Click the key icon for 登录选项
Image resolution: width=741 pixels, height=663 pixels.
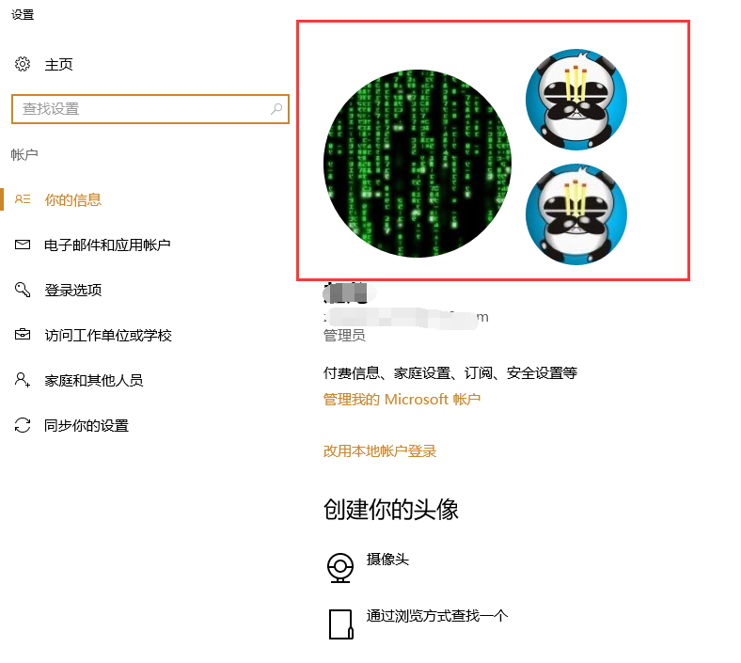click(23, 290)
